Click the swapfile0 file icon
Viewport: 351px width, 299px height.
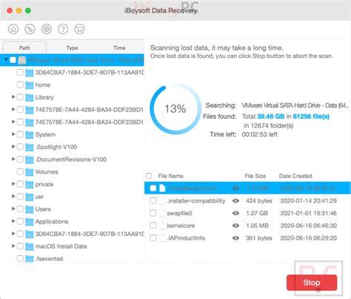(162, 213)
